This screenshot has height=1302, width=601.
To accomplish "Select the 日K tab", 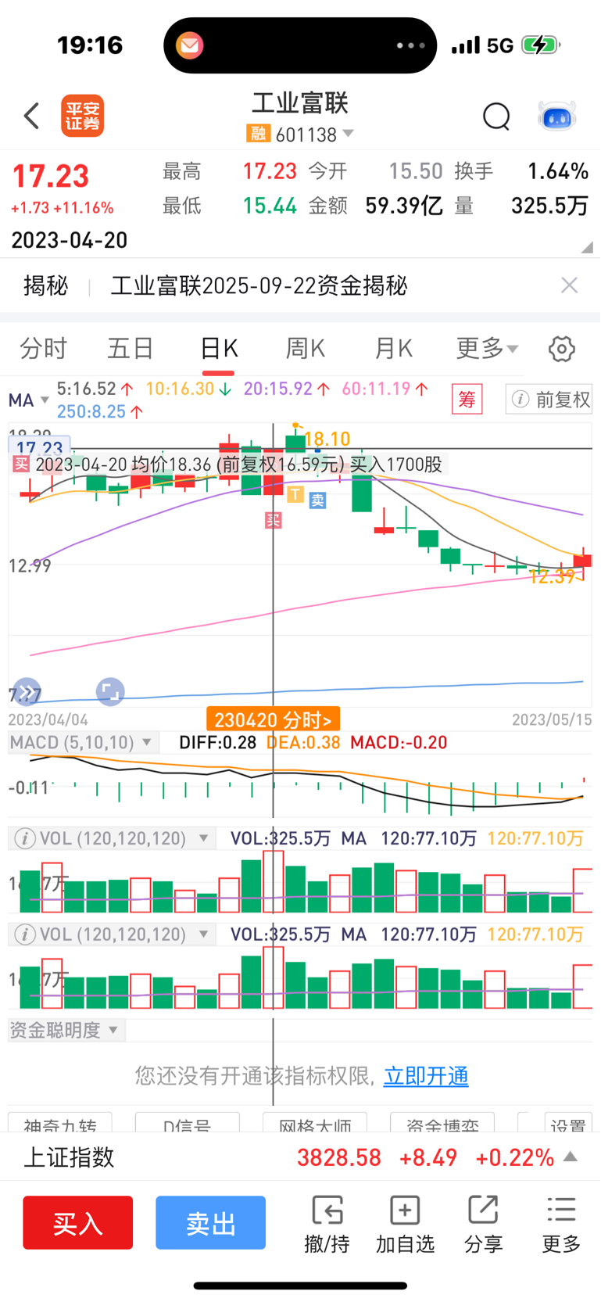I will pos(219,349).
